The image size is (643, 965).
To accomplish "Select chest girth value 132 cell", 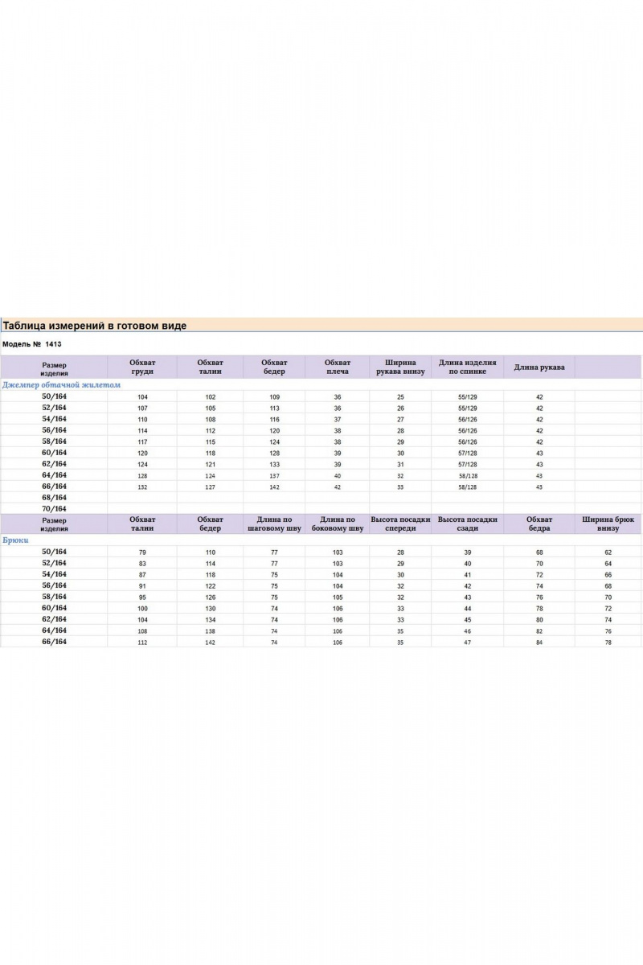I will [142, 487].
